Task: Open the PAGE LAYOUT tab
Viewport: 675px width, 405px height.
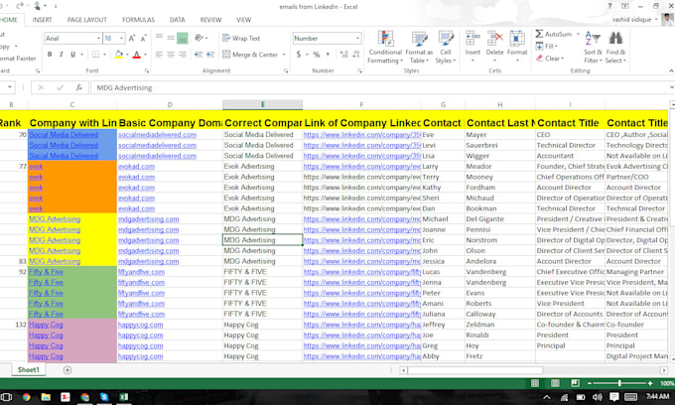Action: pos(87,20)
